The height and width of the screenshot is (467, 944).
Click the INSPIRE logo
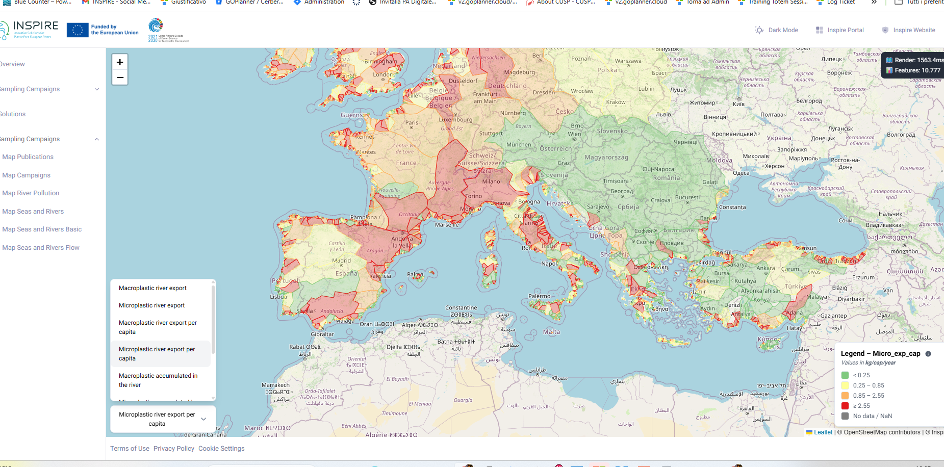point(31,30)
